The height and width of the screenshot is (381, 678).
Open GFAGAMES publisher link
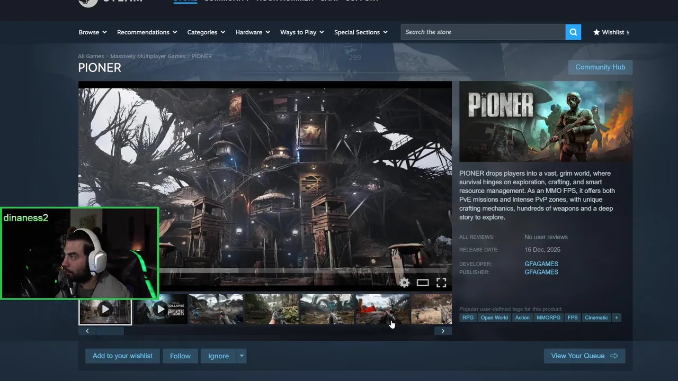coord(541,272)
